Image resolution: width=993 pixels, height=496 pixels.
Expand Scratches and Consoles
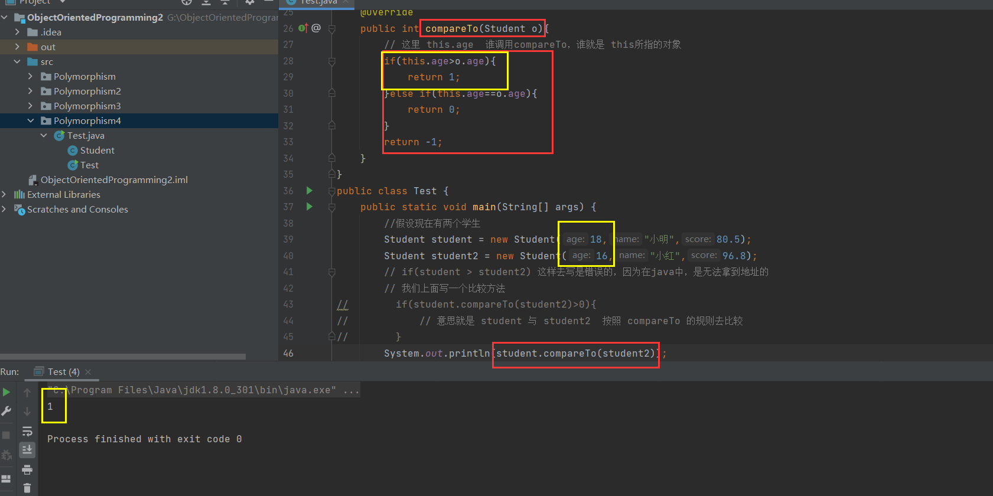4,209
